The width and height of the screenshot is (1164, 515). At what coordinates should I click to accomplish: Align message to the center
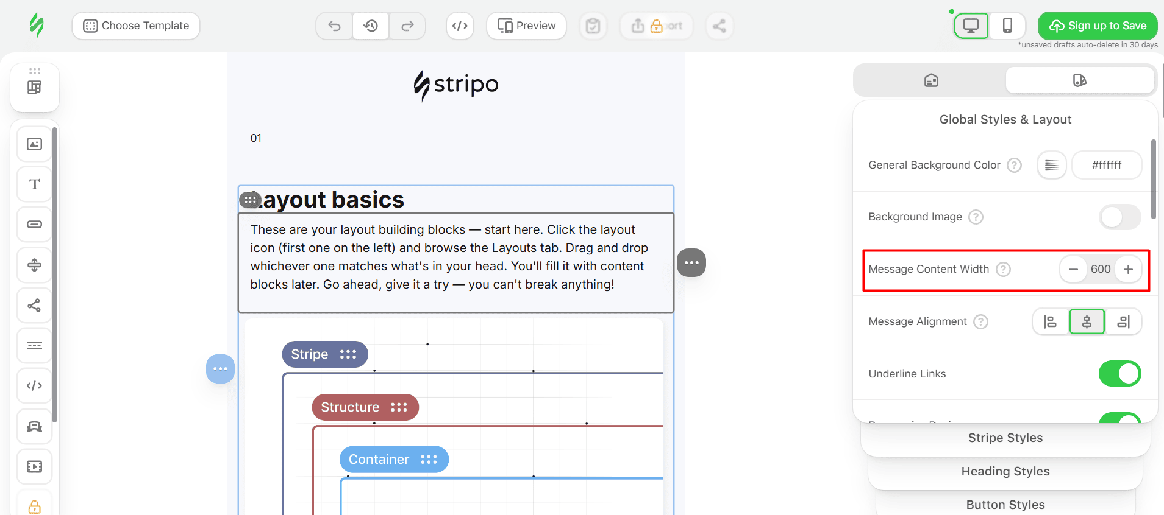1087,321
